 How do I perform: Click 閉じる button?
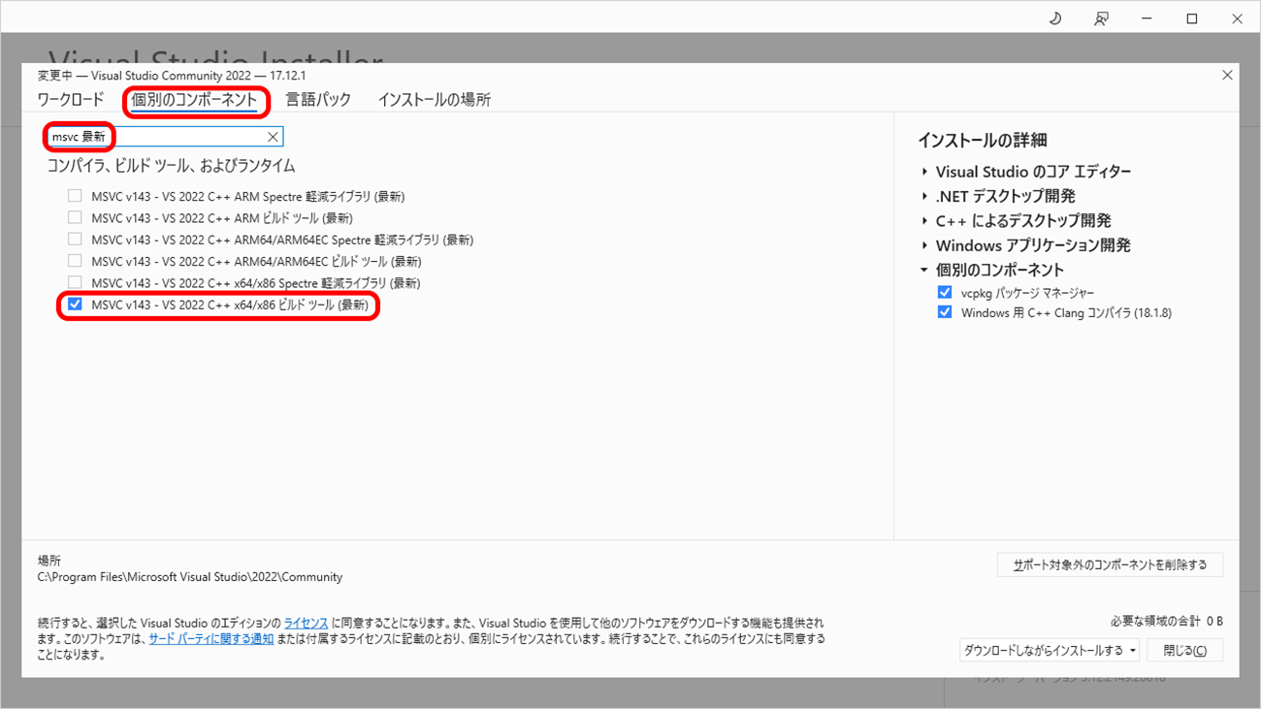pyautogui.click(x=1184, y=650)
